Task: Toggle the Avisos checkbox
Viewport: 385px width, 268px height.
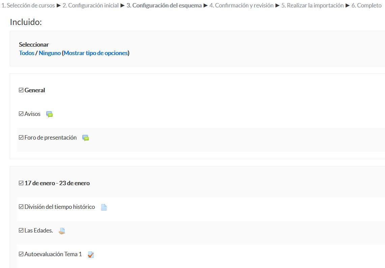Action: [x=21, y=114]
